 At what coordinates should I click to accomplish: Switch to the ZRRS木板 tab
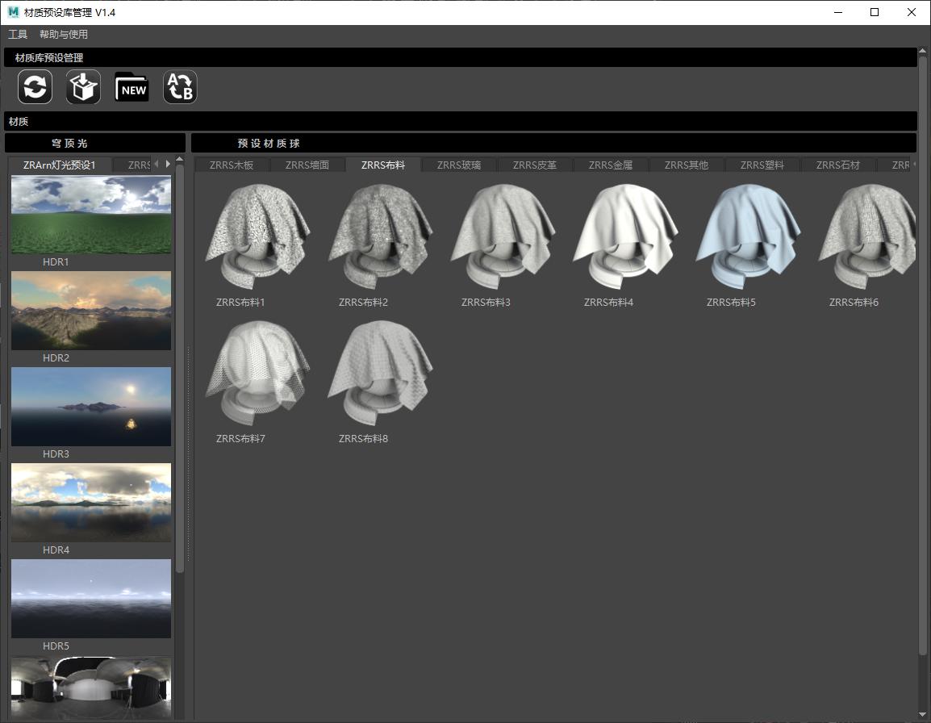(x=232, y=165)
